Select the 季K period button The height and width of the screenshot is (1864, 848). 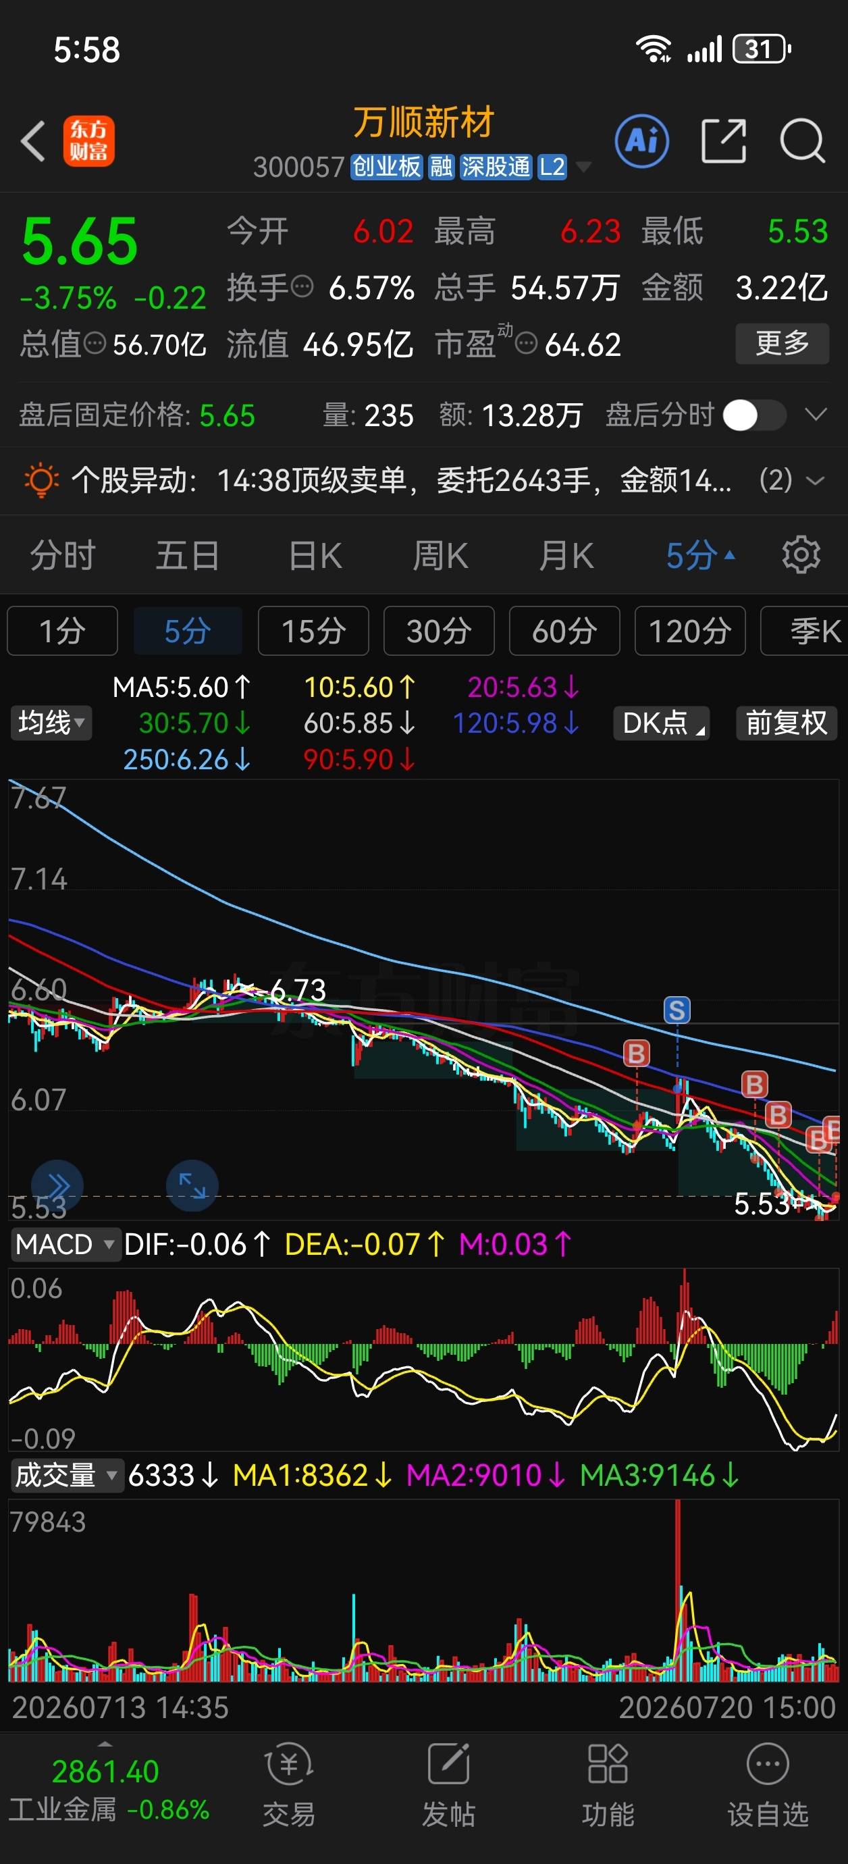click(805, 631)
